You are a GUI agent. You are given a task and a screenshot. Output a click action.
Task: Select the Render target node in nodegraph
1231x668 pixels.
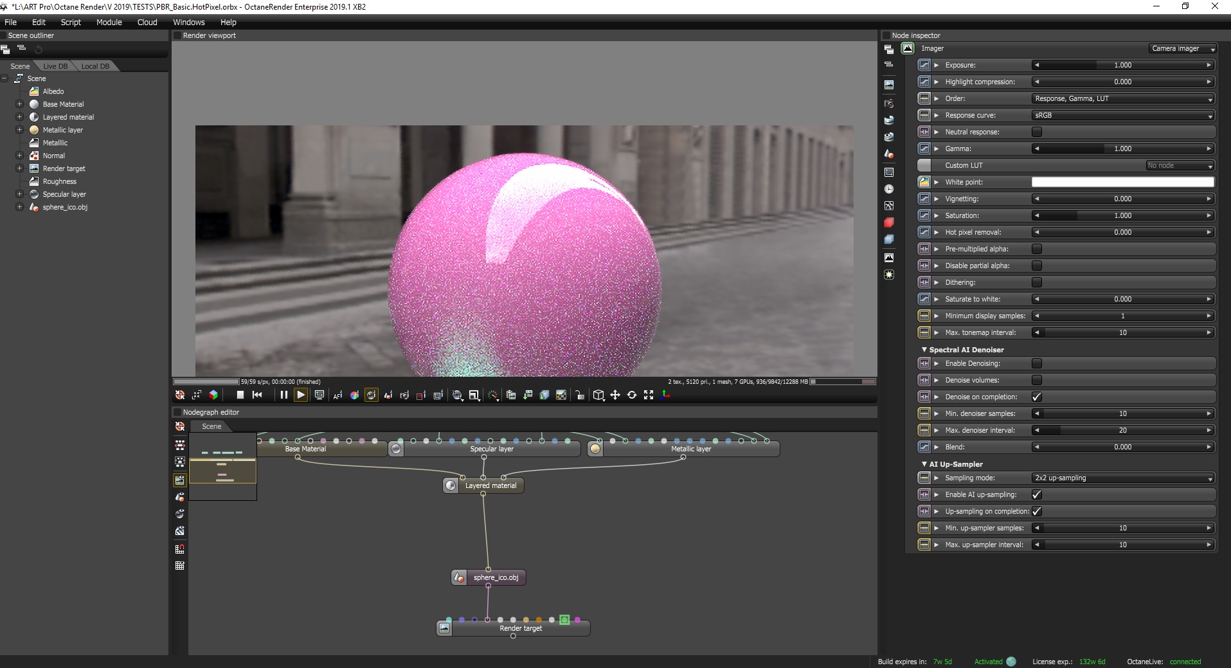click(513, 628)
